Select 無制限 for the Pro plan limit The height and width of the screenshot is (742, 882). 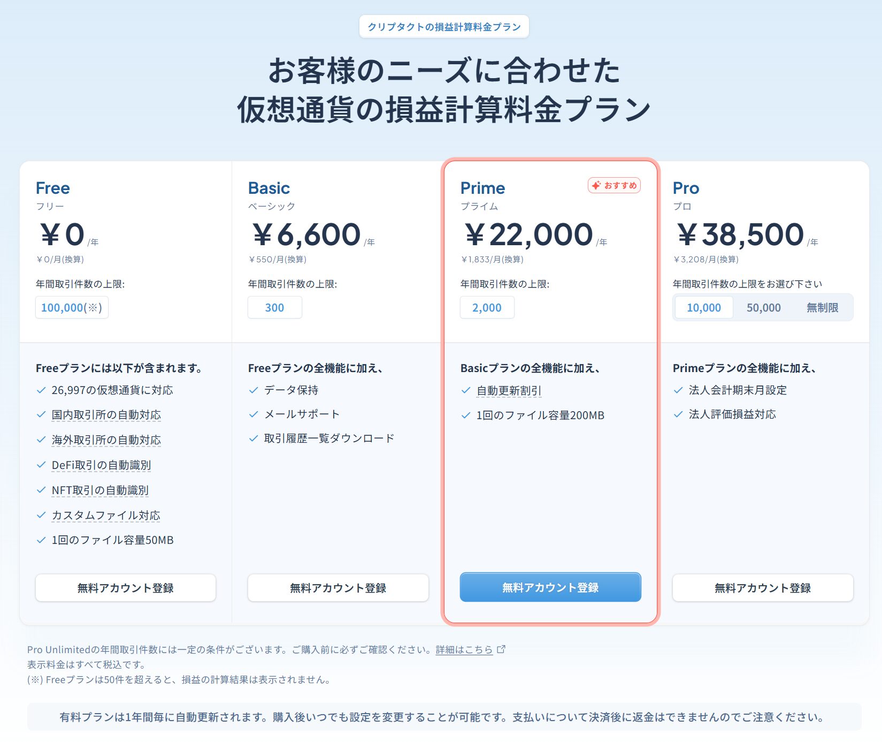[823, 307]
